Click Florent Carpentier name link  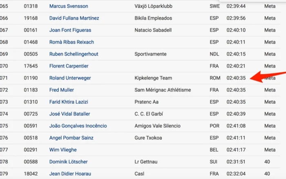coord(69,66)
